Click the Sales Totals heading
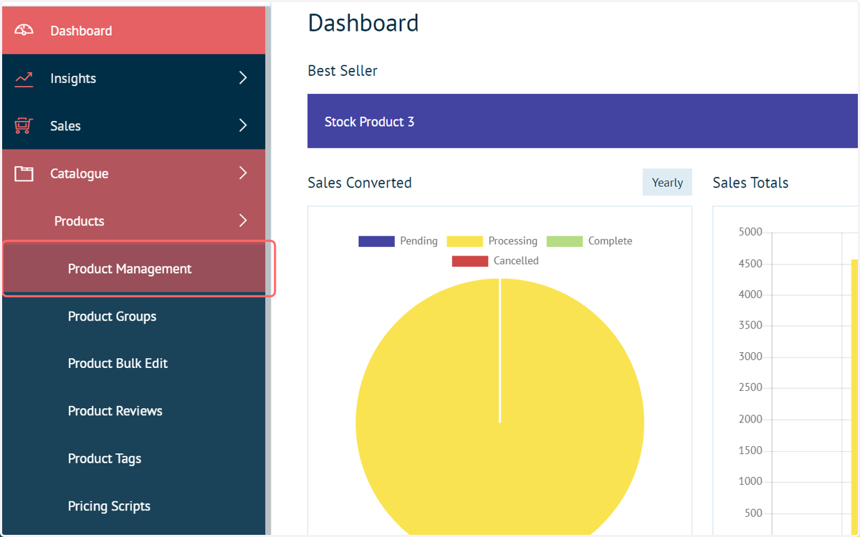The image size is (860, 537). 750,183
